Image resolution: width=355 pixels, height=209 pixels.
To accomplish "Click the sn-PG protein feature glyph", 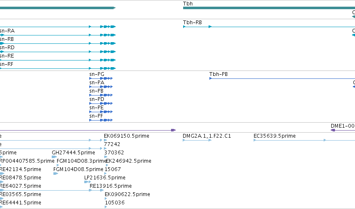I will click(101, 78).
